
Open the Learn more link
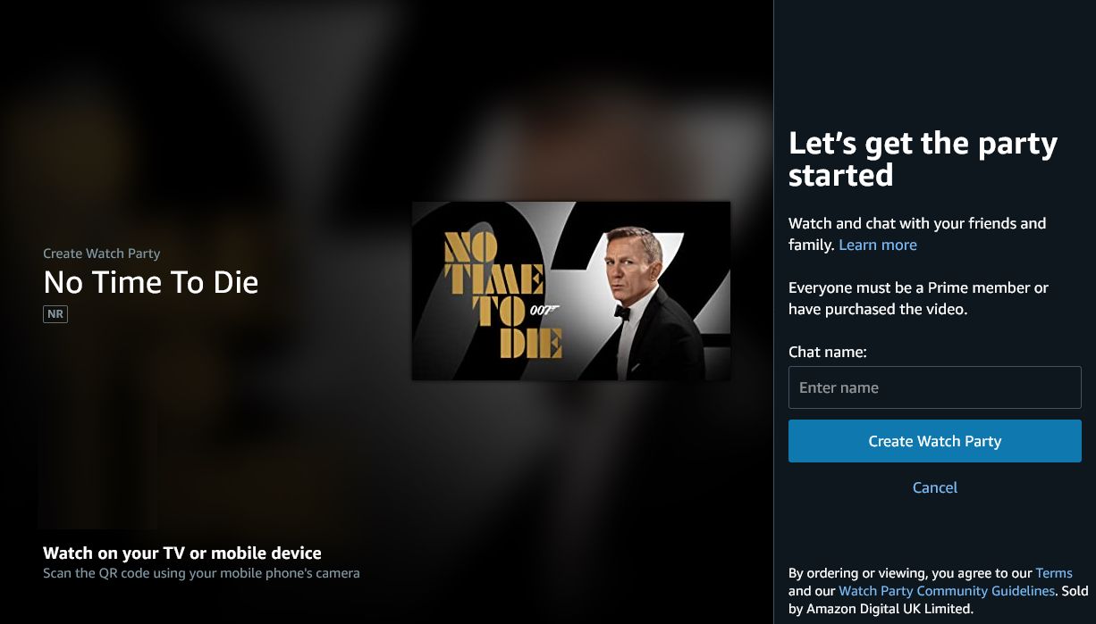[x=878, y=245]
